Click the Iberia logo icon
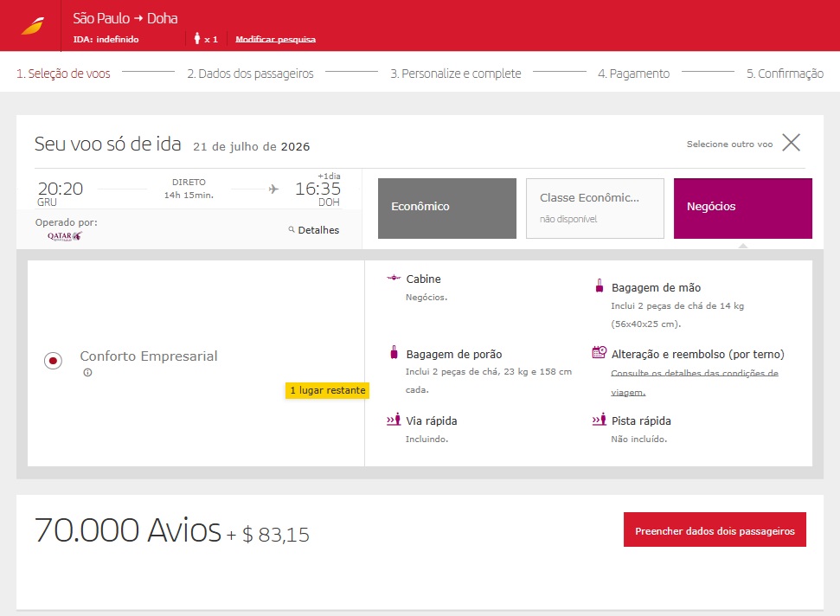The image size is (840, 616). tap(32, 26)
